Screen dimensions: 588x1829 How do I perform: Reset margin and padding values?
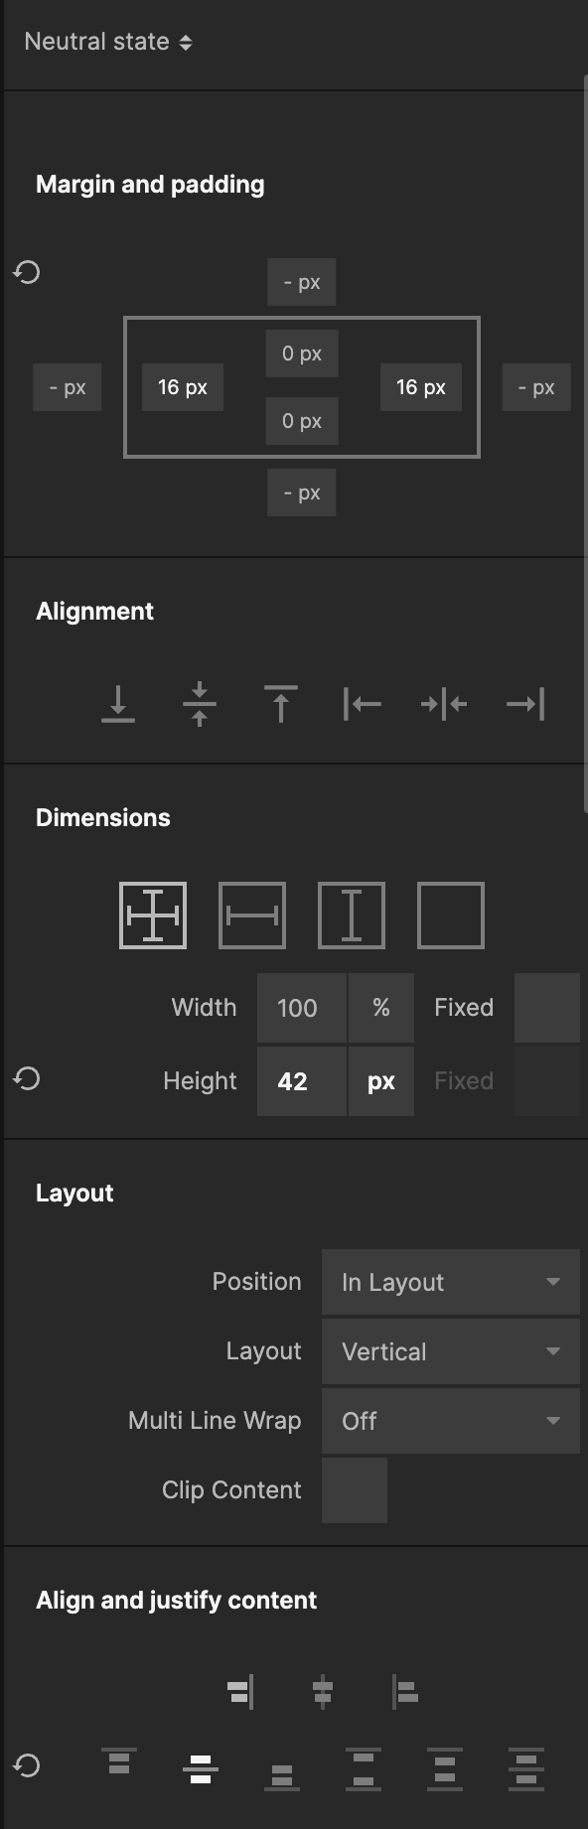pos(27,272)
